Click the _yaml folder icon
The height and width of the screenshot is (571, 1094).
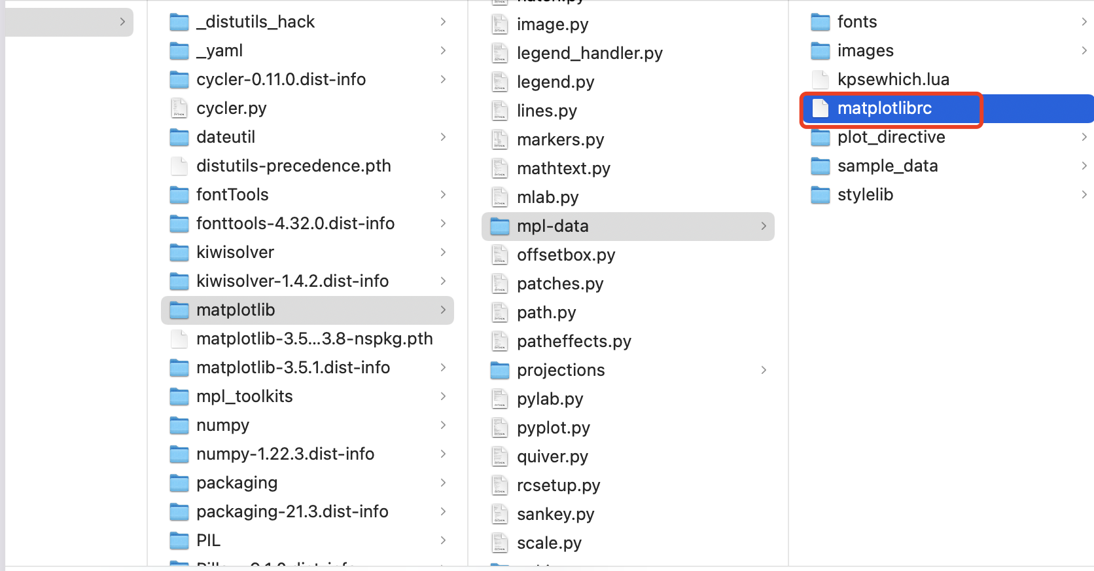(x=179, y=51)
